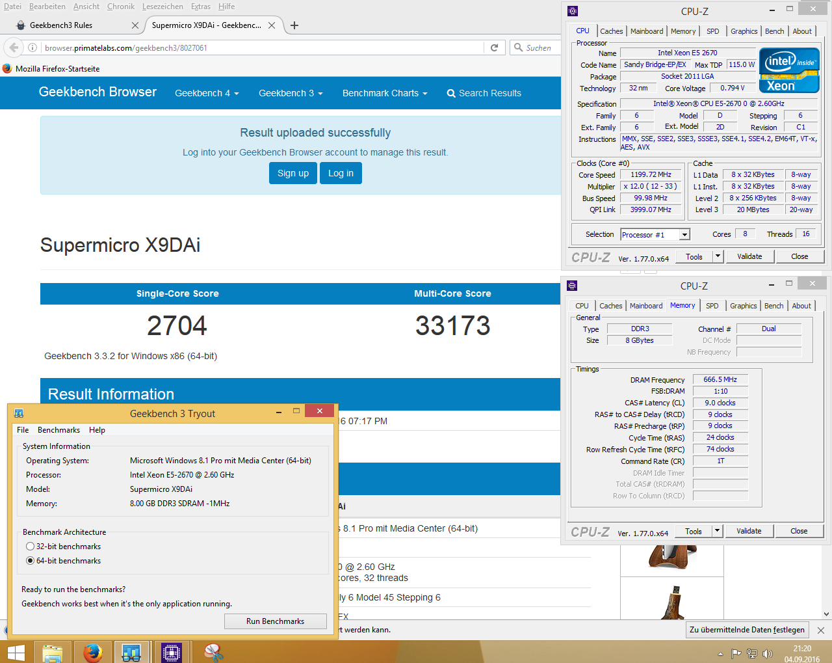Click Geekbench 3 Tryout title bar icon

(19, 413)
